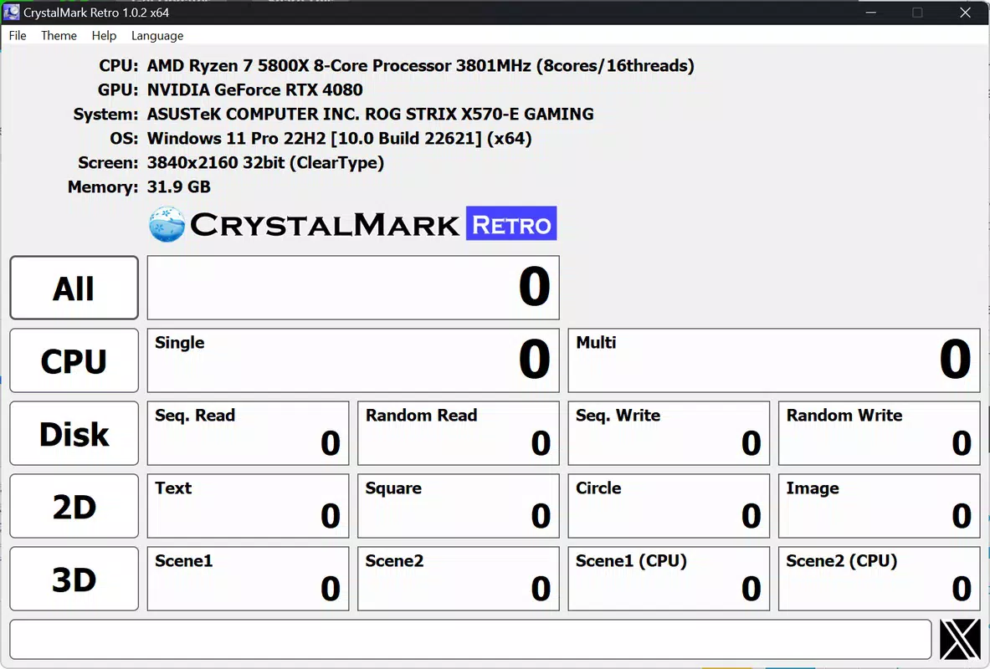
Task: Click the Seq. Read score cell
Action: coord(249,433)
